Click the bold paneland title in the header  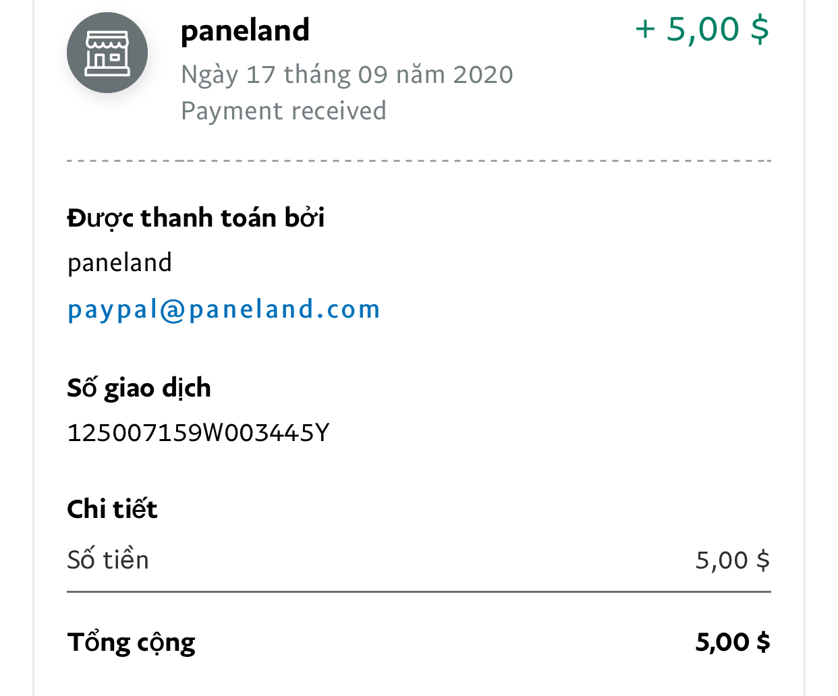click(245, 30)
